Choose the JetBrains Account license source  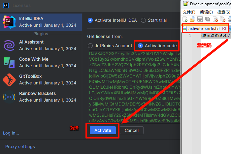[x=90, y=46]
